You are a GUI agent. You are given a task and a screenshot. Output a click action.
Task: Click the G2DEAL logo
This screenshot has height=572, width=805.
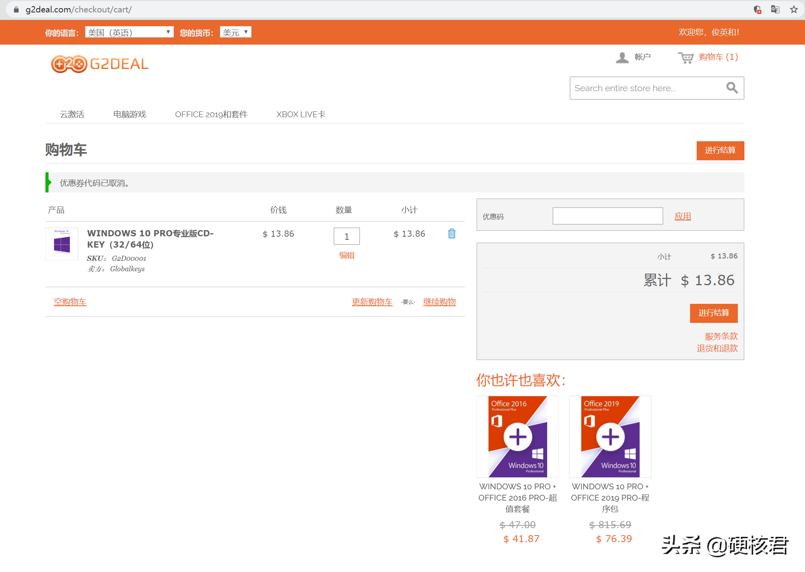tap(100, 64)
